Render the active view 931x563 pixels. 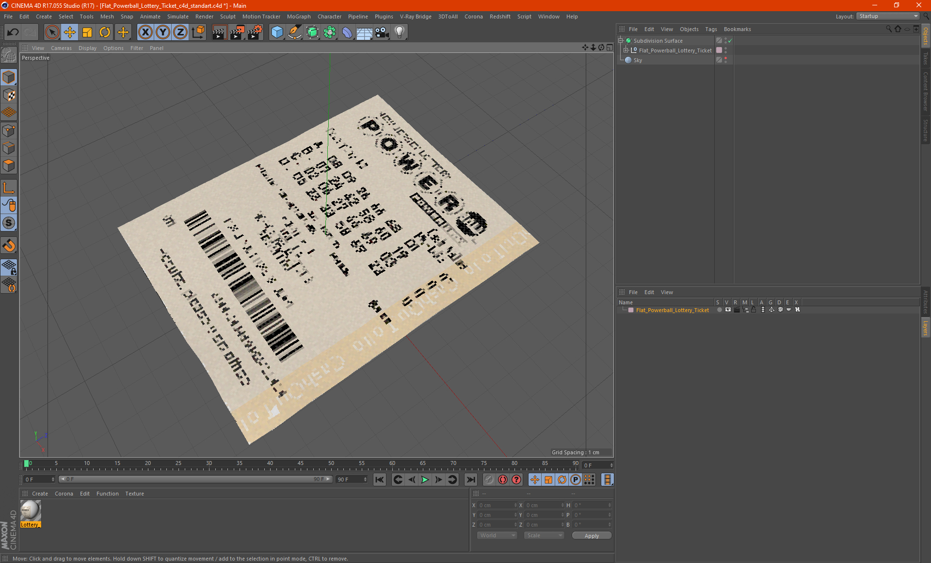219,33
